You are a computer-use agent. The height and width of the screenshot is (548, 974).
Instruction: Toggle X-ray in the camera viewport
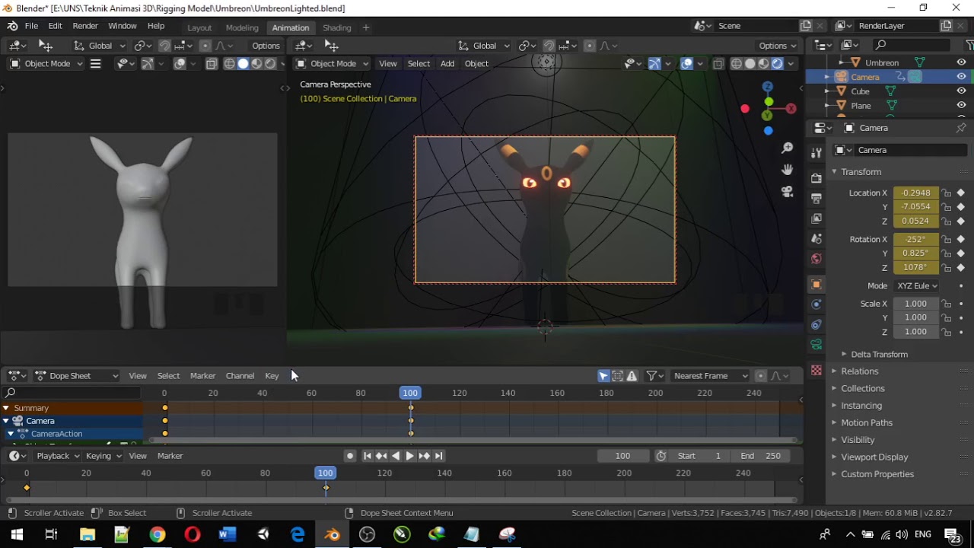click(x=718, y=64)
